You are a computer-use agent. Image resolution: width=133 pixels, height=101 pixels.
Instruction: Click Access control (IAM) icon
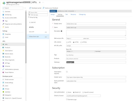coord(3,18)
